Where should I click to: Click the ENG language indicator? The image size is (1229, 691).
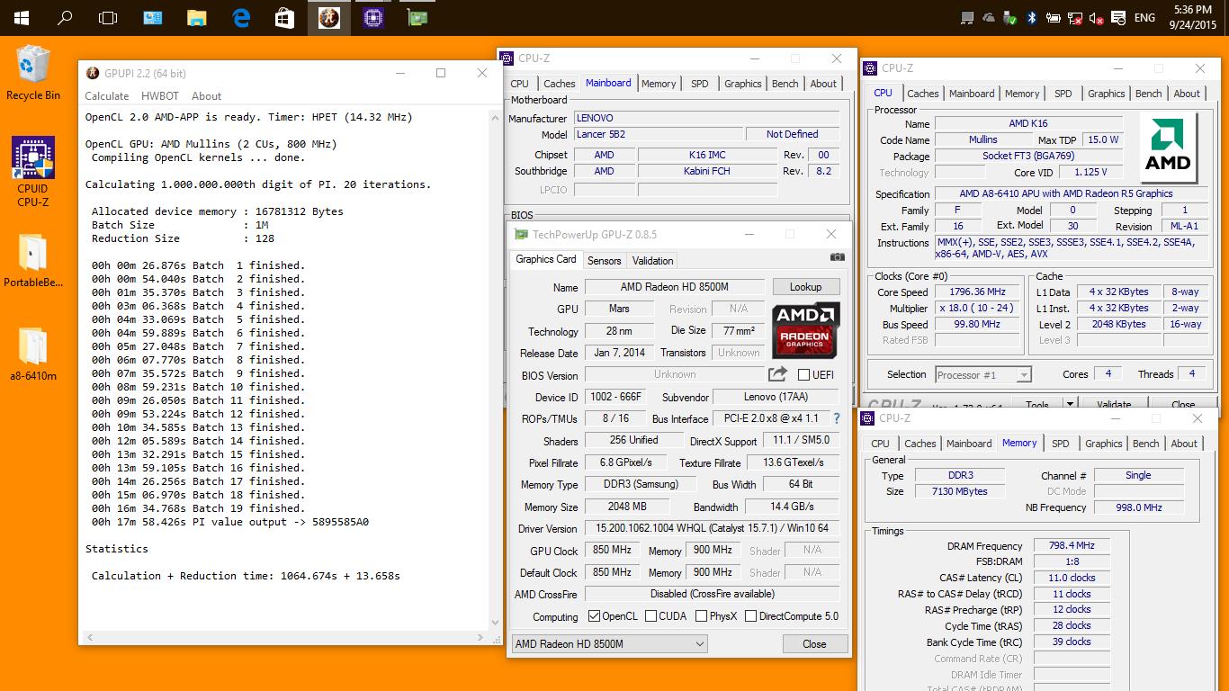(1144, 18)
